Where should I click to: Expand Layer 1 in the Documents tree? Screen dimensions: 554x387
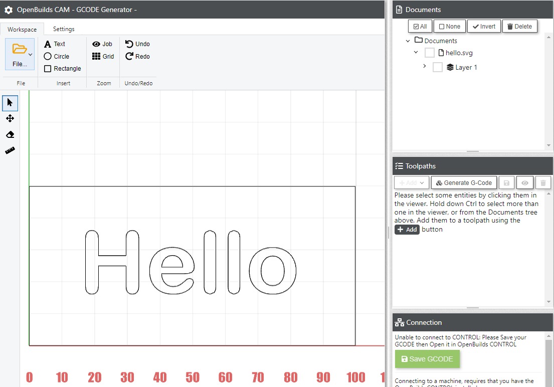tap(425, 67)
